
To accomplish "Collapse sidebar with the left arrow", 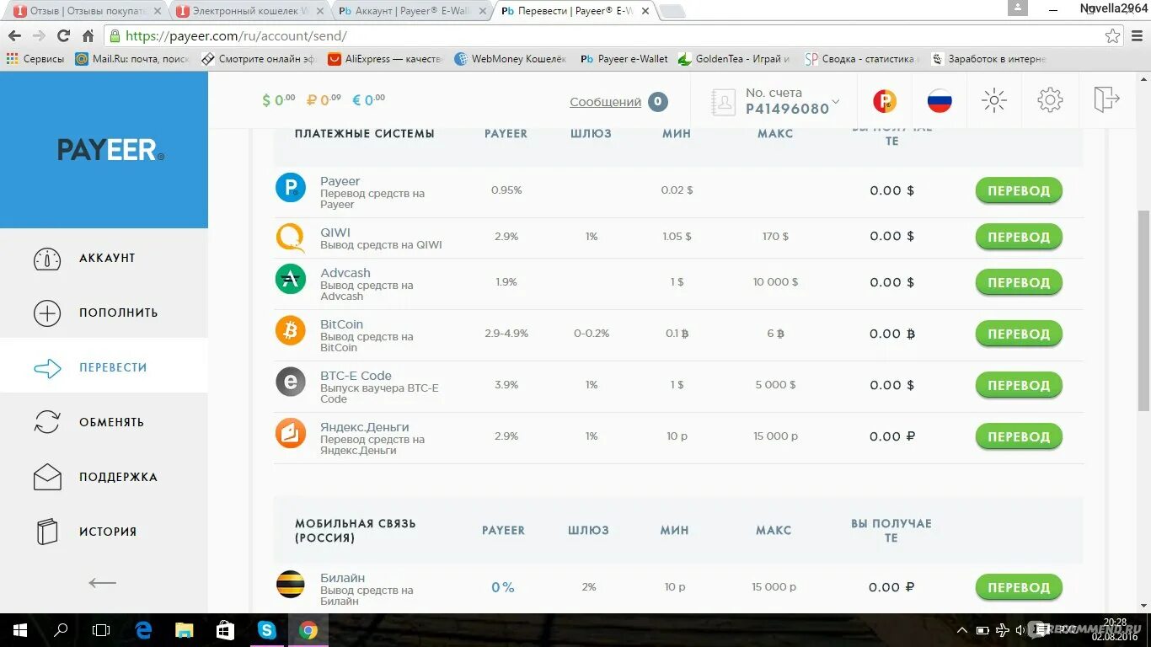I will (x=103, y=583).
